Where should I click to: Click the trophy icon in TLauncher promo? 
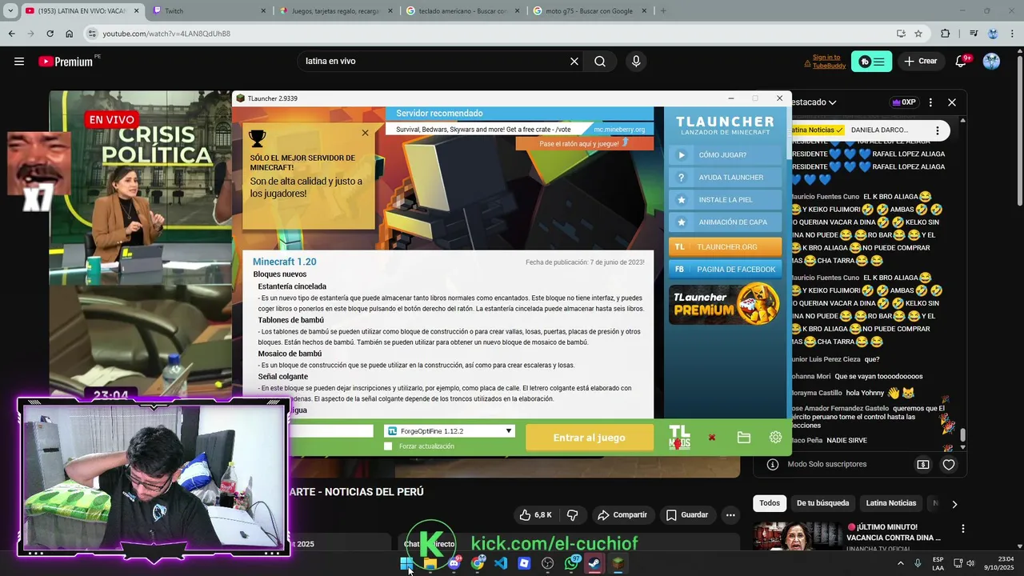click(x=257, y=138)
